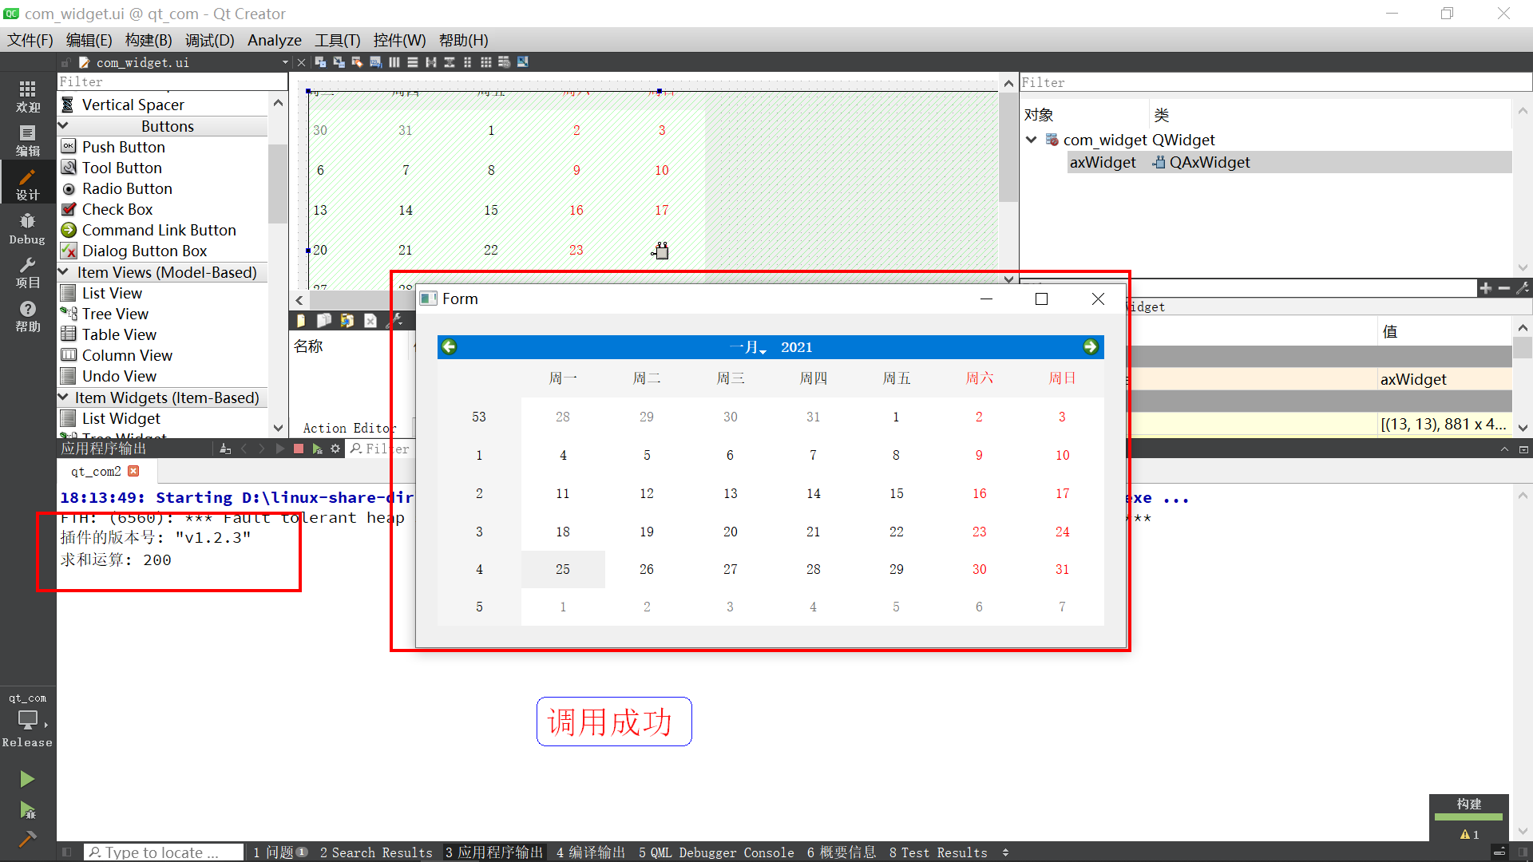Viewport: 1533px width, 862px height.
Task: Switch to Debug mode in sidebar
Action: click(x=27, y=228)
